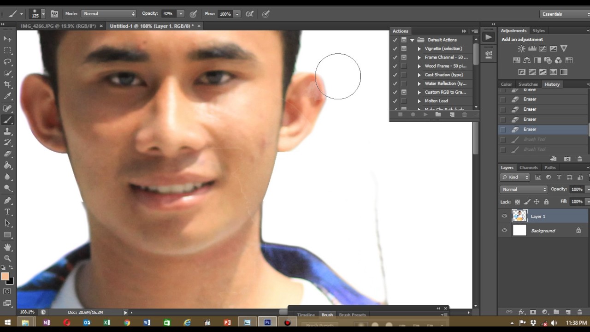Toggle Edit in Quick Mask mode
590x332 pixels.
click(x=7, y=291)
